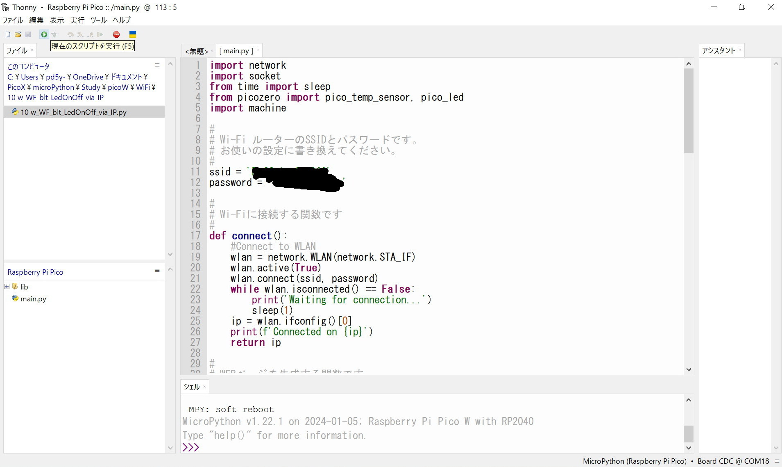Viewport: 782px width, 467px height.
Task: Select file 10 w_WF_blt_LedOnOff_via_IP.py in the list
Action: 84,112
